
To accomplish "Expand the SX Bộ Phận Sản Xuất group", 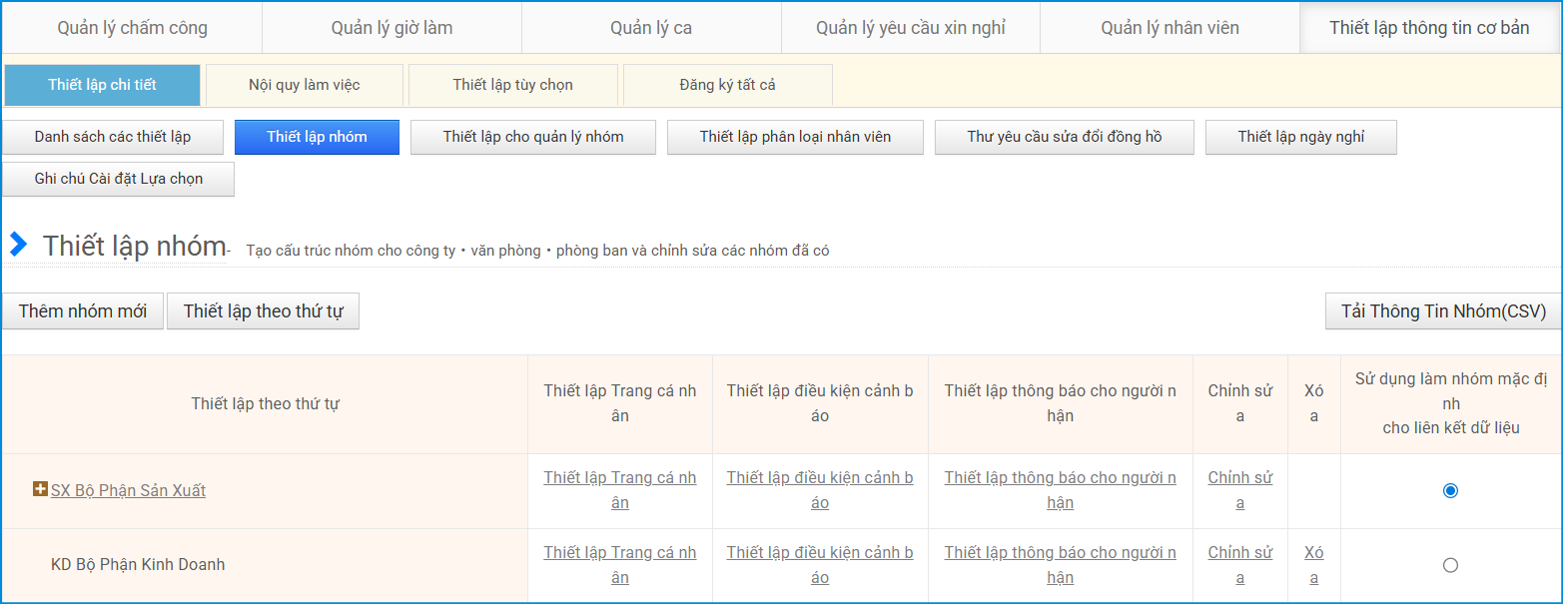I will click(x=40, y=489).
